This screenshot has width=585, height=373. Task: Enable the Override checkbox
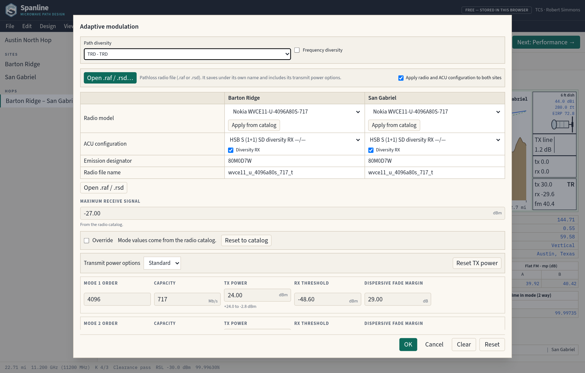click(x=87, y=241)
